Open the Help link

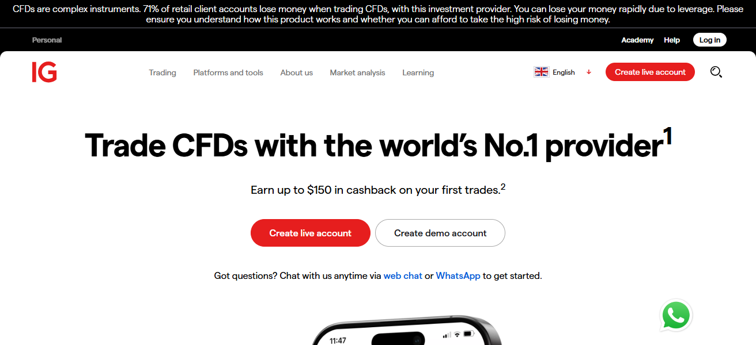click(672, 40)
